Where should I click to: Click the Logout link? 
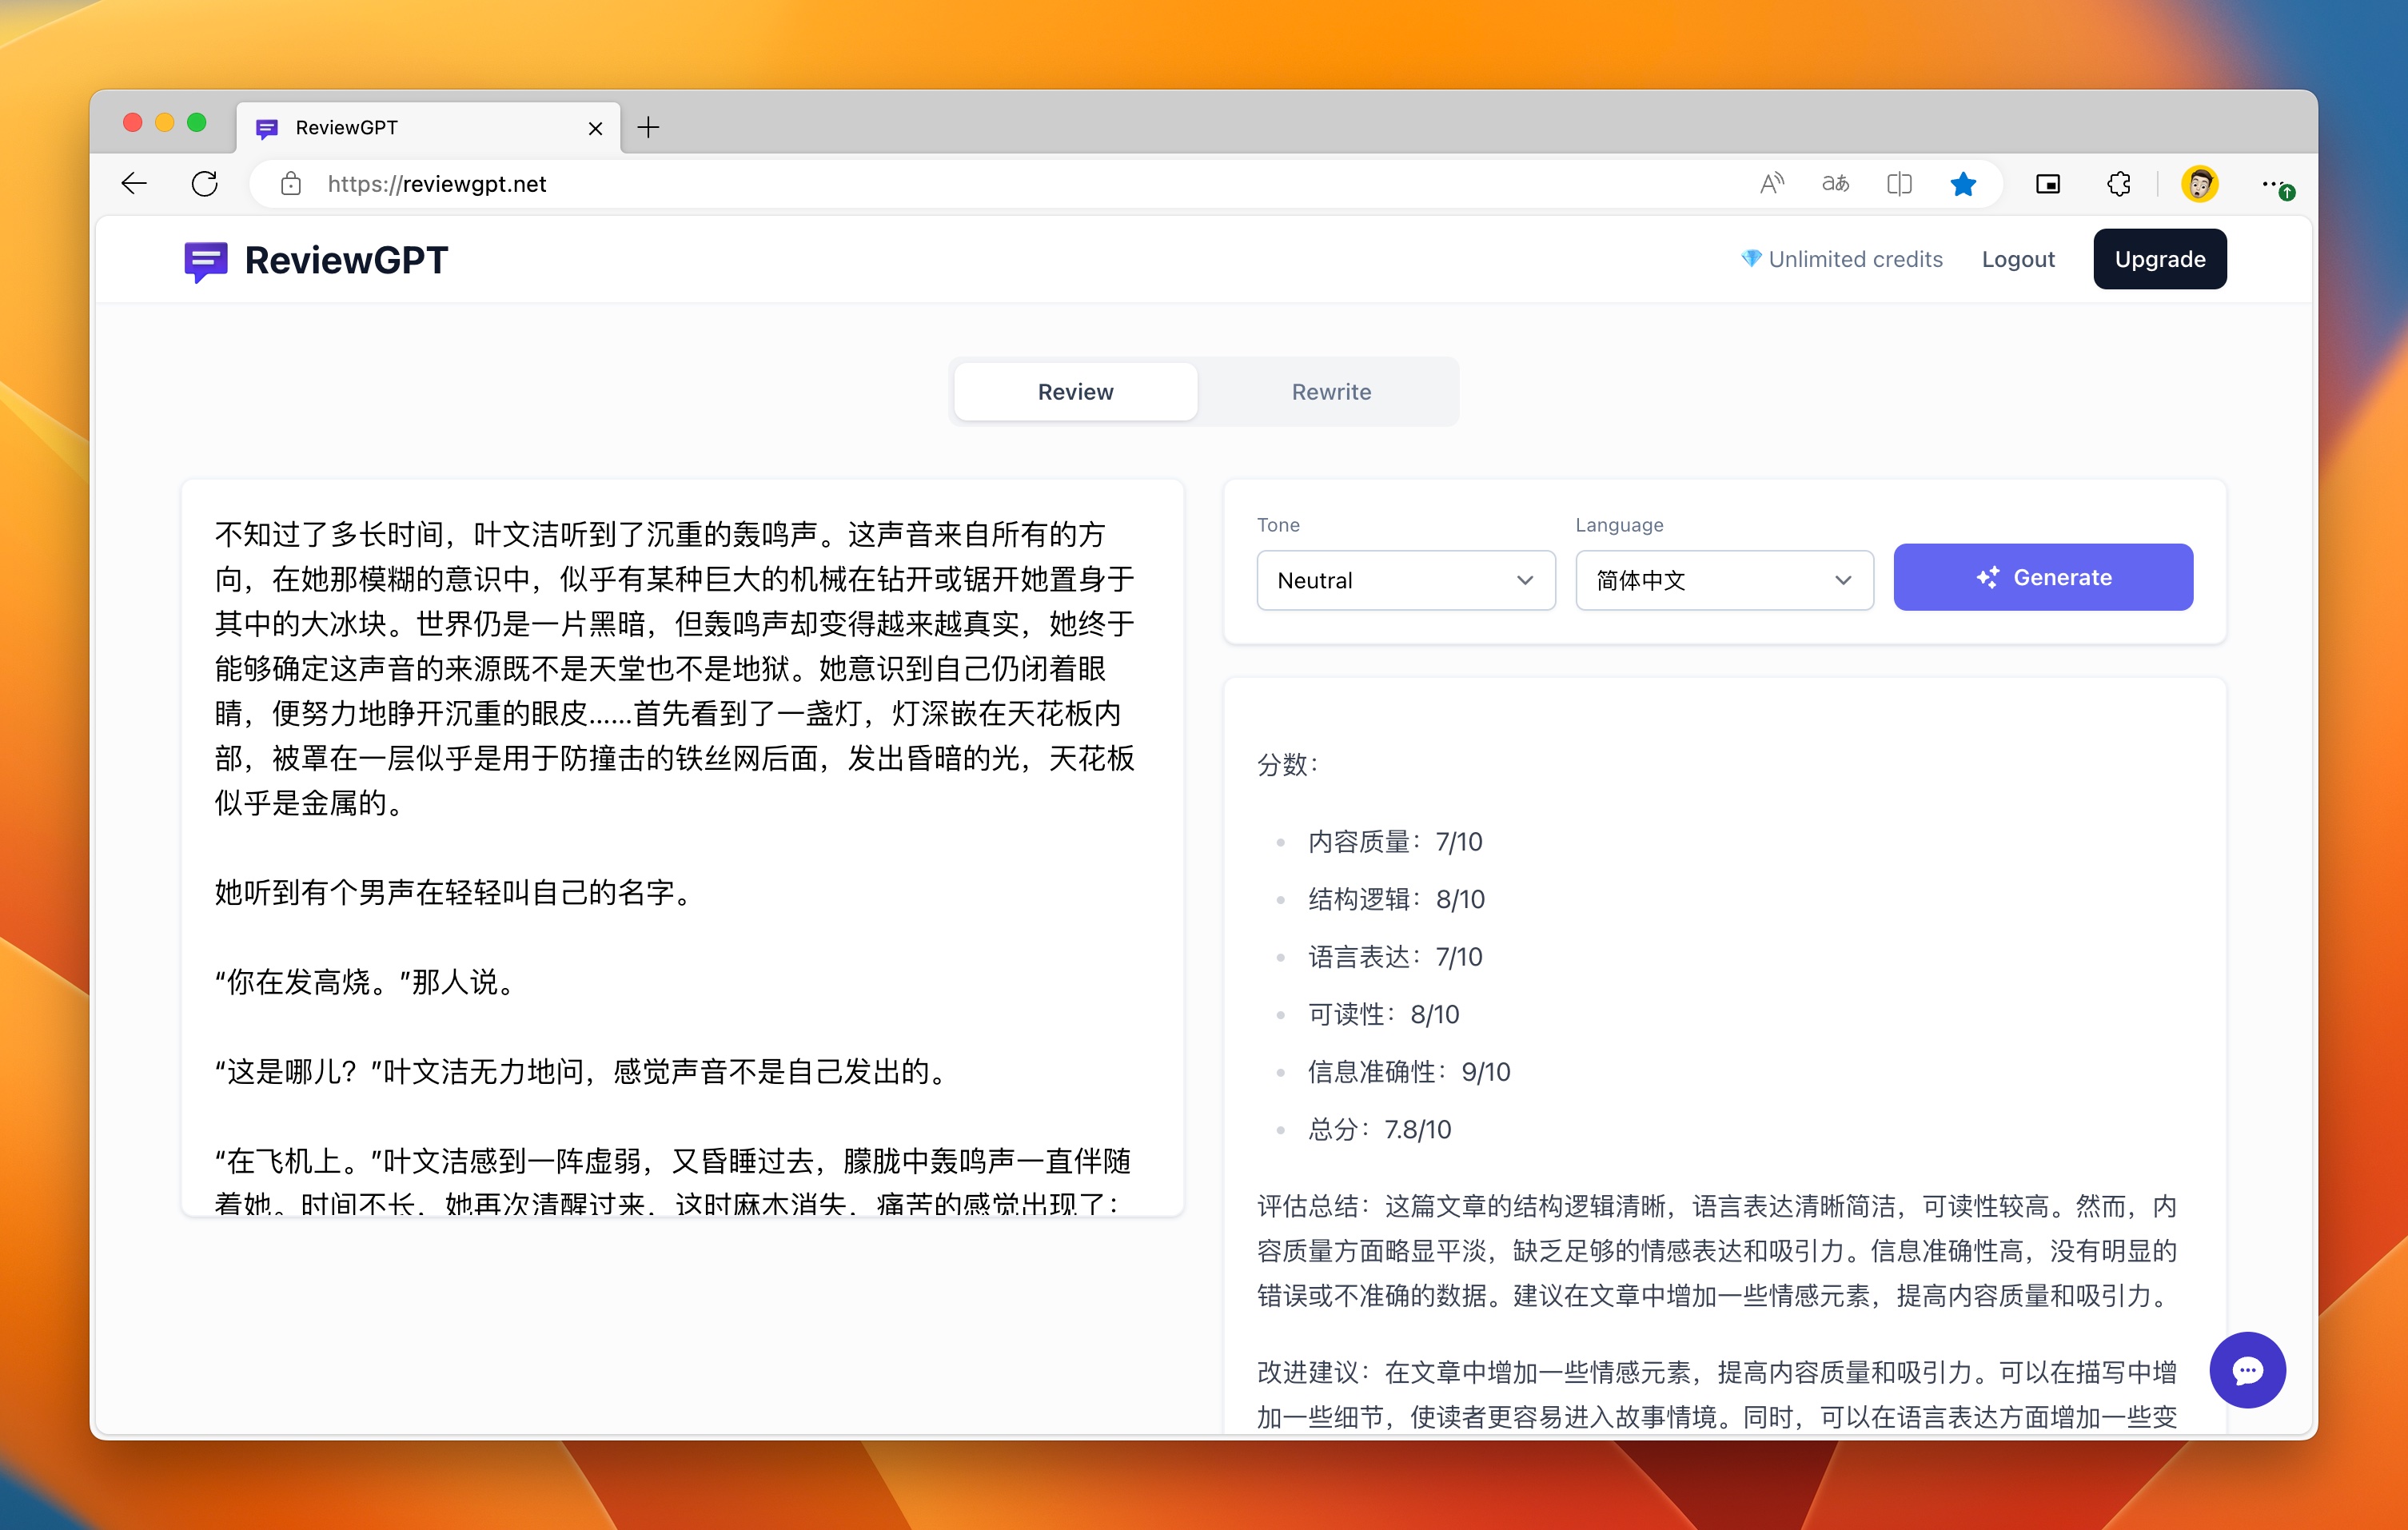pos(2018,259)
